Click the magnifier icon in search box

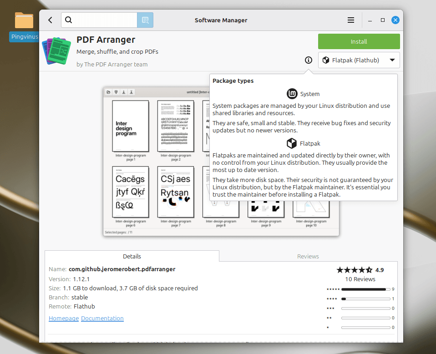coord(69,20)
